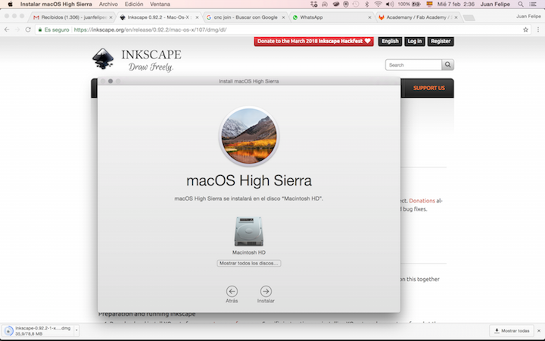Switch to the WhatsApp tab
The width and height of the screenshot is (545, 341).
pos(332,17)
